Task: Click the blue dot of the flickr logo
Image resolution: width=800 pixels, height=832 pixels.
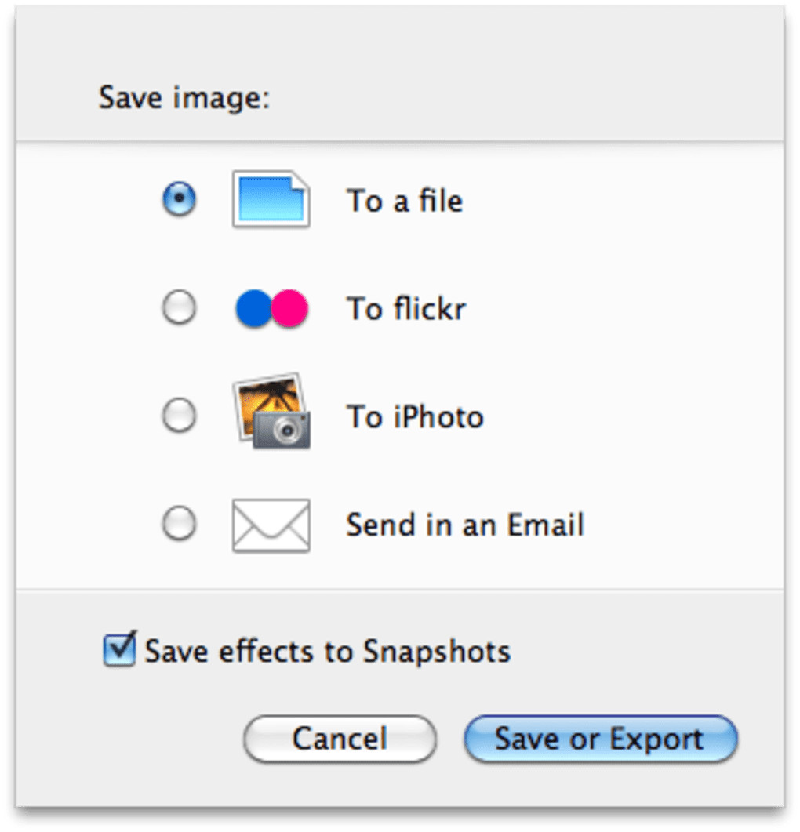Action: [253, 309]
